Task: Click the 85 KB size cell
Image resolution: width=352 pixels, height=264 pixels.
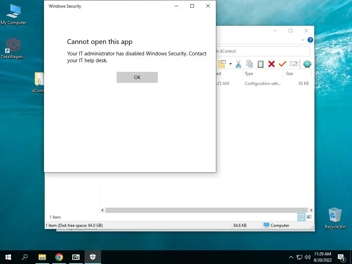Action: pyautogui.click(x=304, y=84)
